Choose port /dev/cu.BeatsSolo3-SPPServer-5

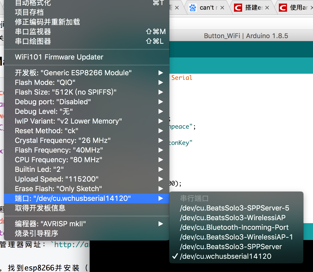pyautogui.click(x=236, y=208)
